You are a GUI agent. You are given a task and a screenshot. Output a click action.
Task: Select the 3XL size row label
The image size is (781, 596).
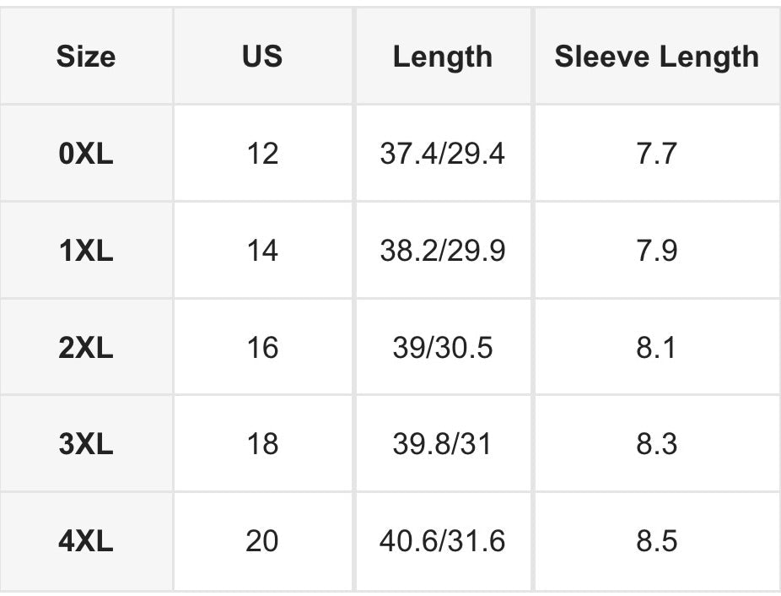[86, 443]
